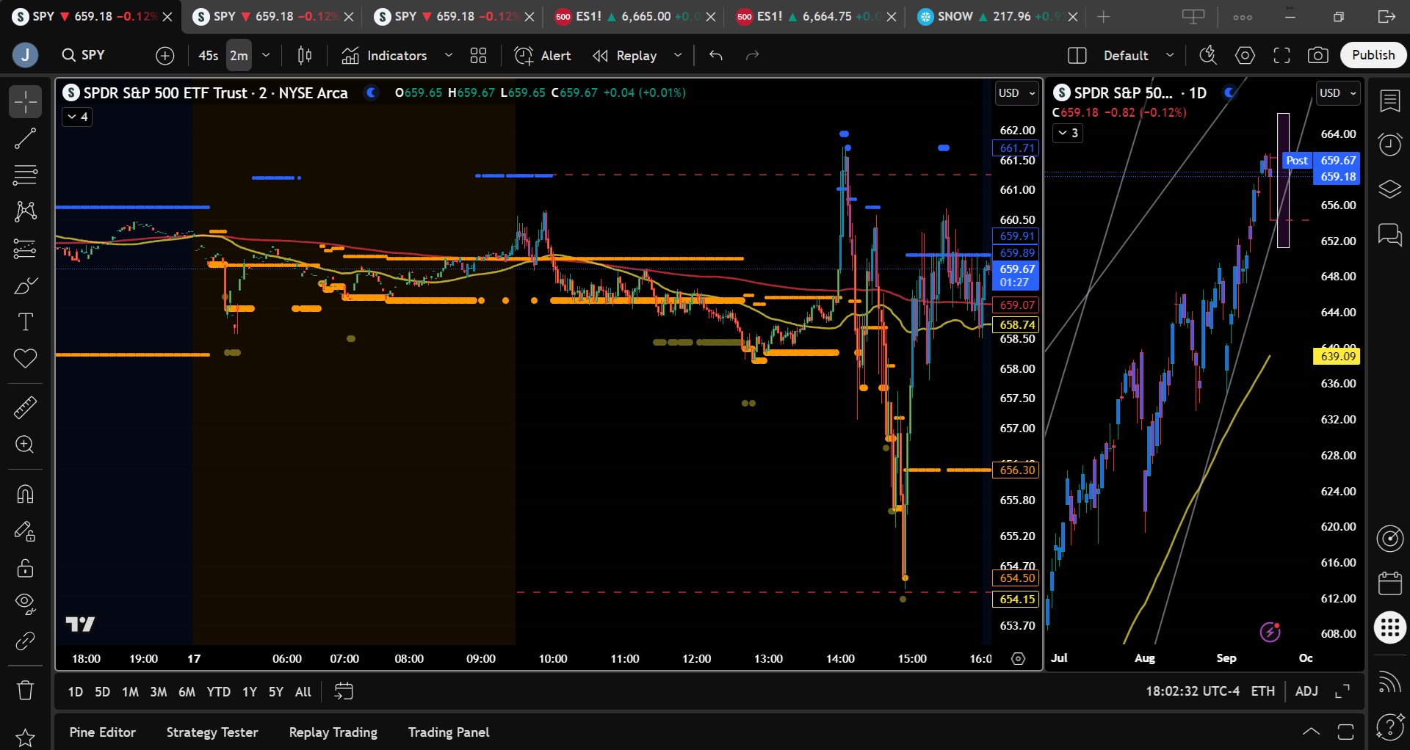Open the date range calendar picker

[344, 691]
